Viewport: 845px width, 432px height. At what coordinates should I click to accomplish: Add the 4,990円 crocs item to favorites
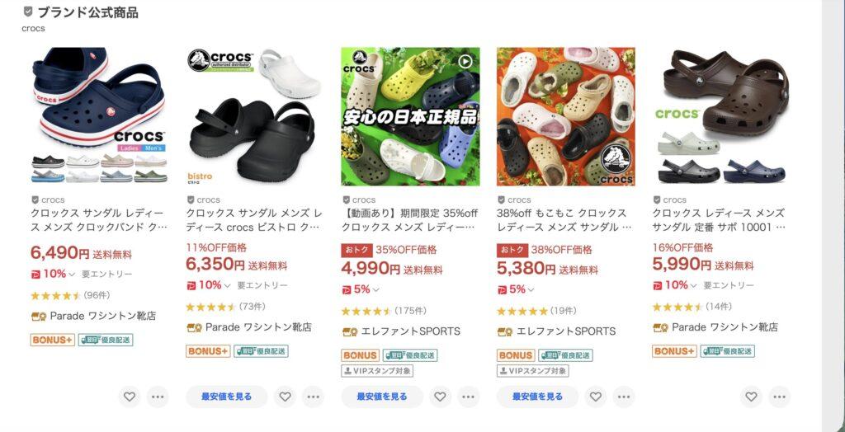(x=441, y=397)
